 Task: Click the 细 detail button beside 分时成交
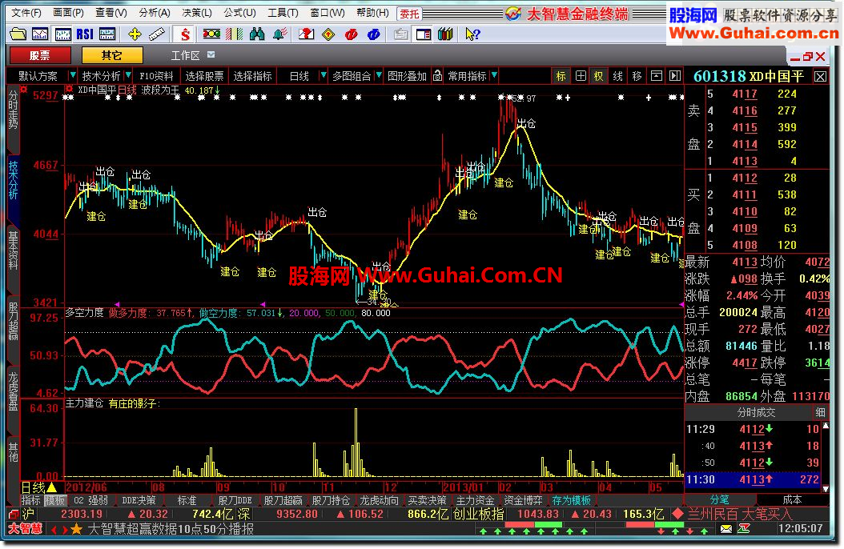click(x=820, y=412)
